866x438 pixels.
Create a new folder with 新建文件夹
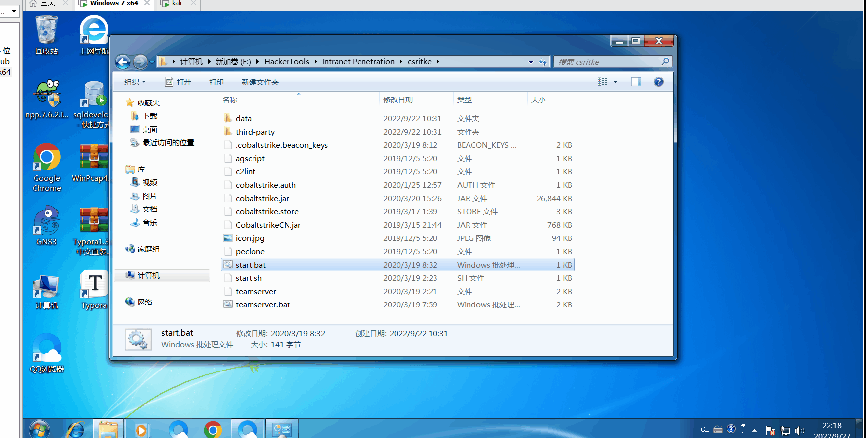click(x=260, y=82)
